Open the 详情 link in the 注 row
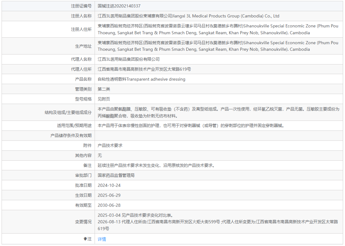This screenshot has height=246, width=345. [102, 239]
